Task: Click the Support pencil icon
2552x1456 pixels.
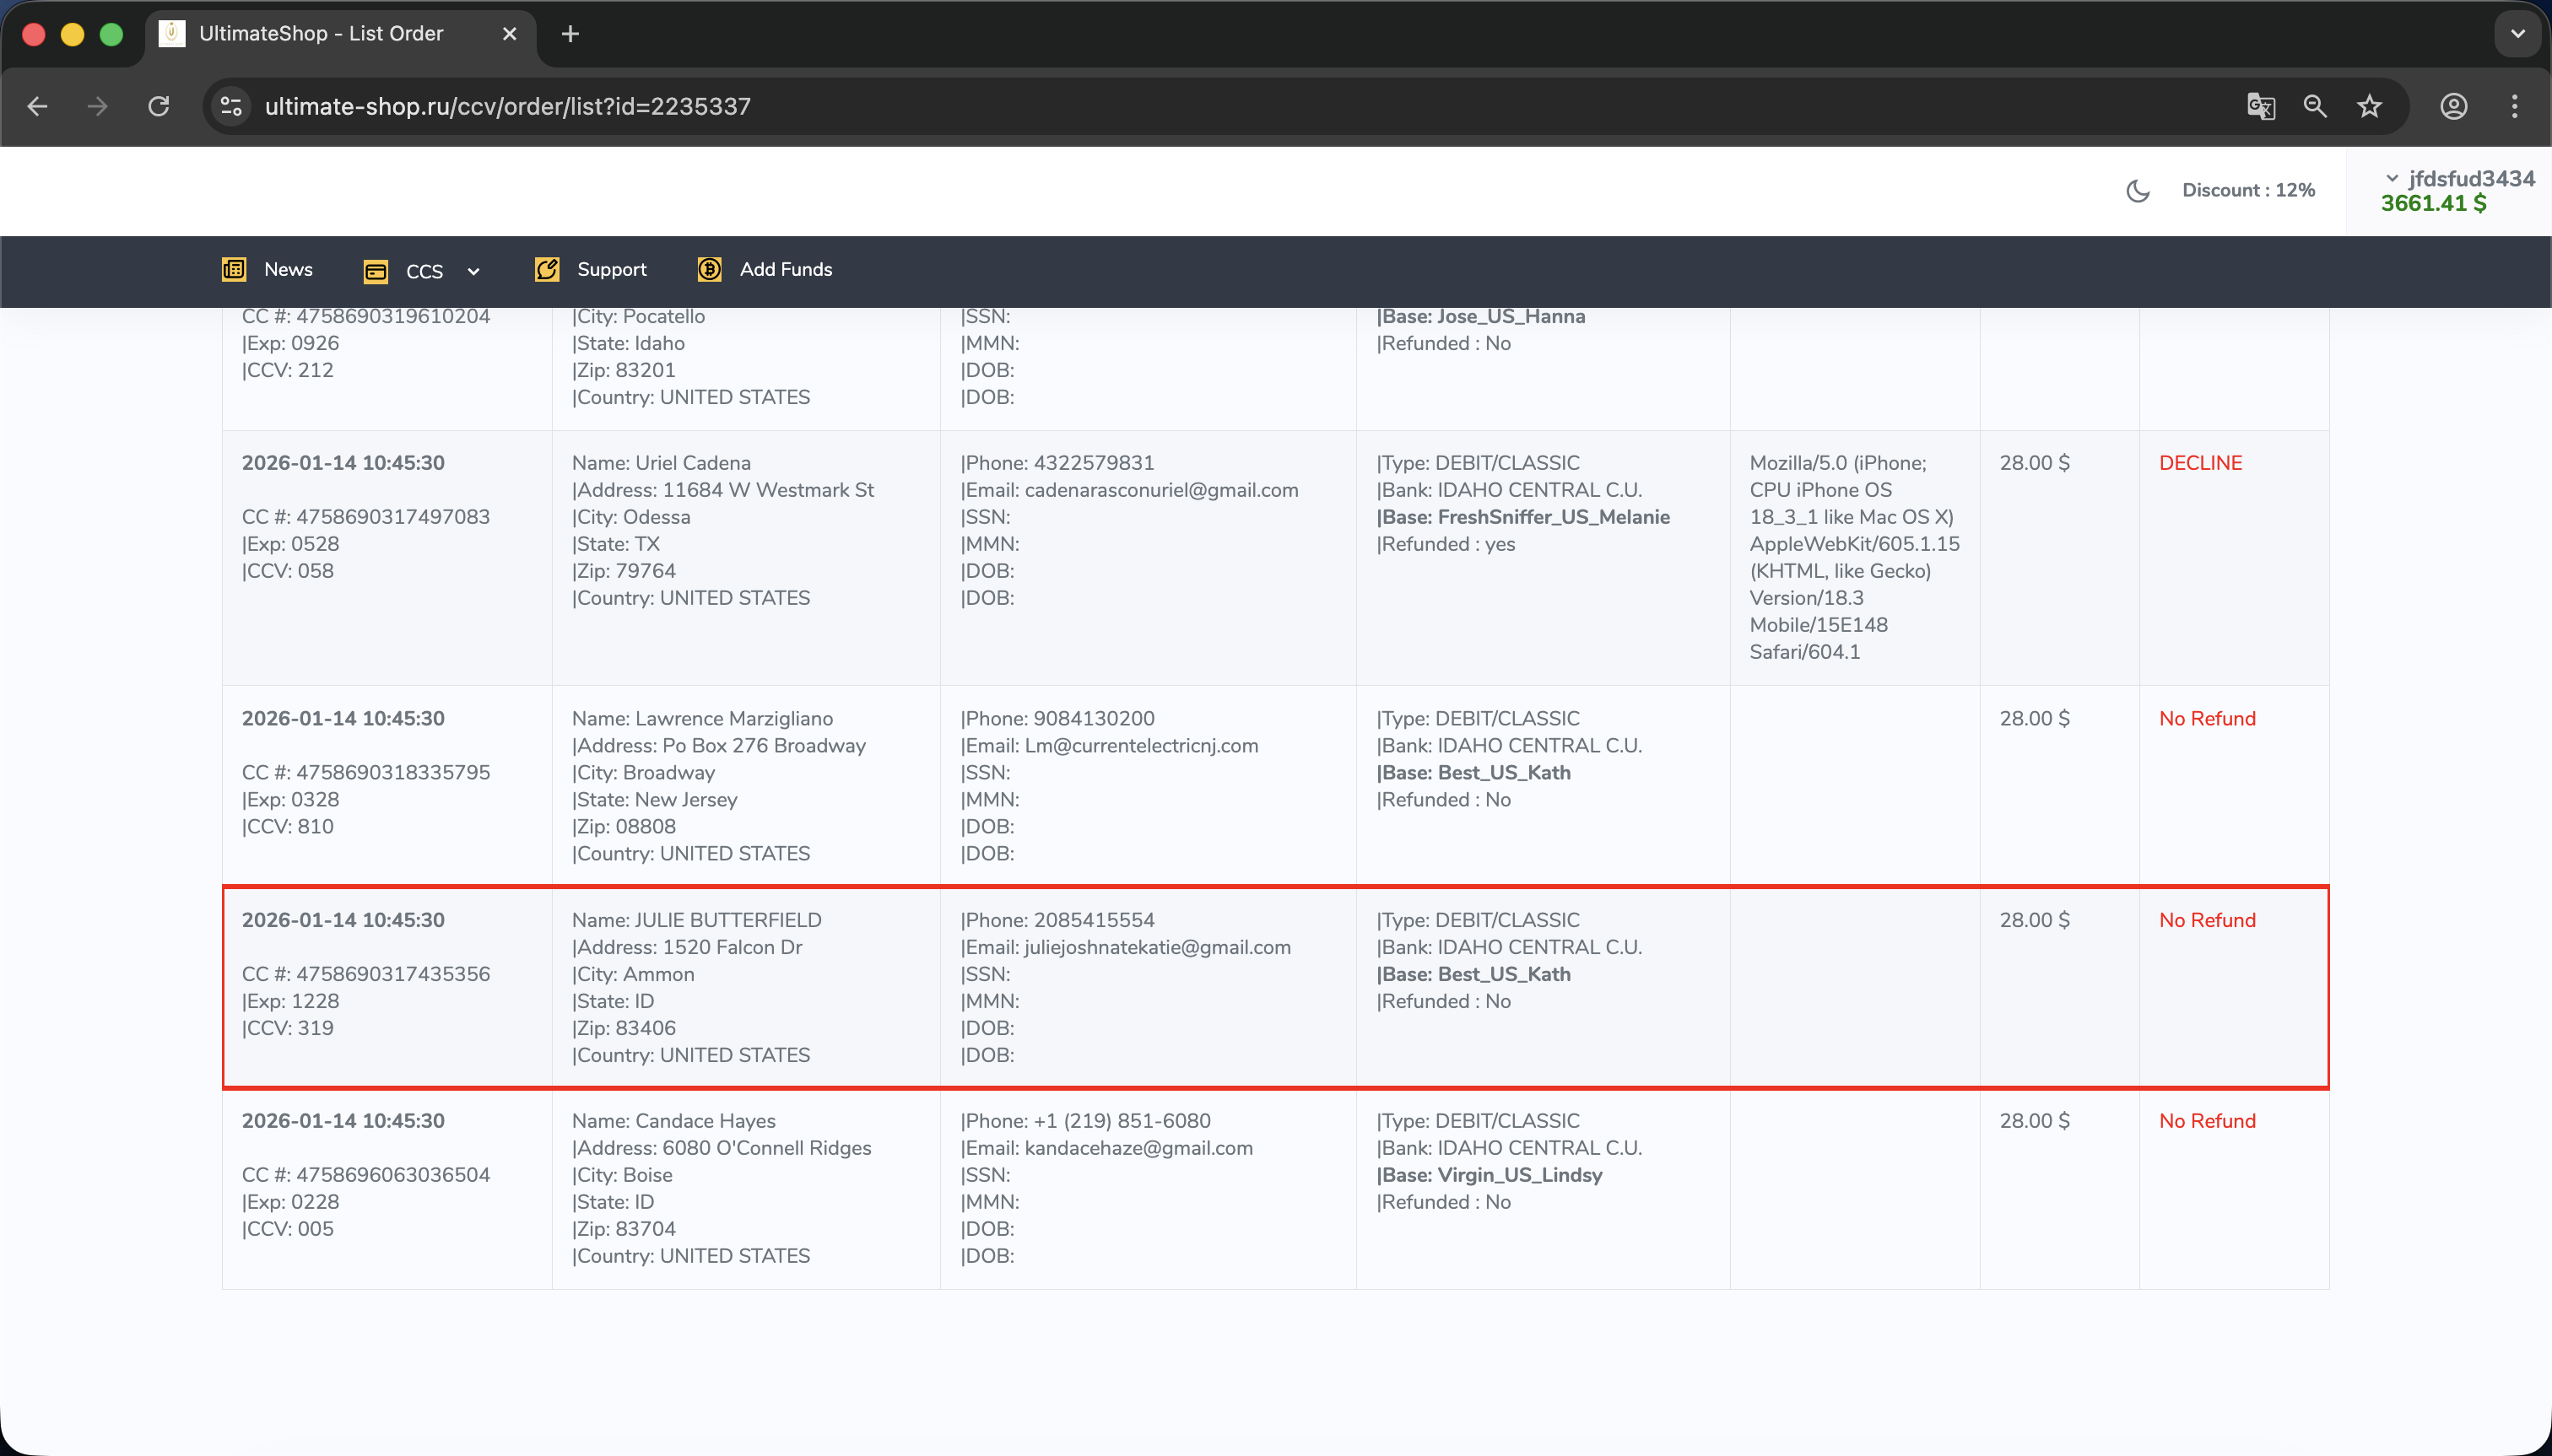Action: click(x=546, y=269)
